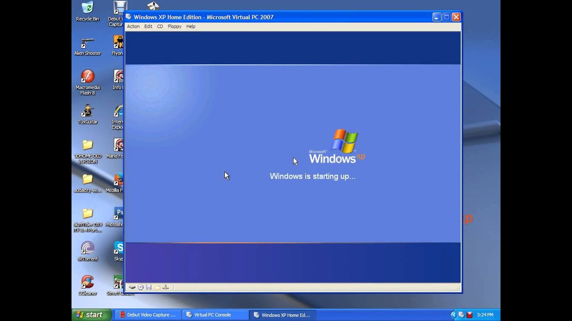Open the Recycle Bin desktop icon
This screenshot has height=321, width=572.
[x=88, y=11]
